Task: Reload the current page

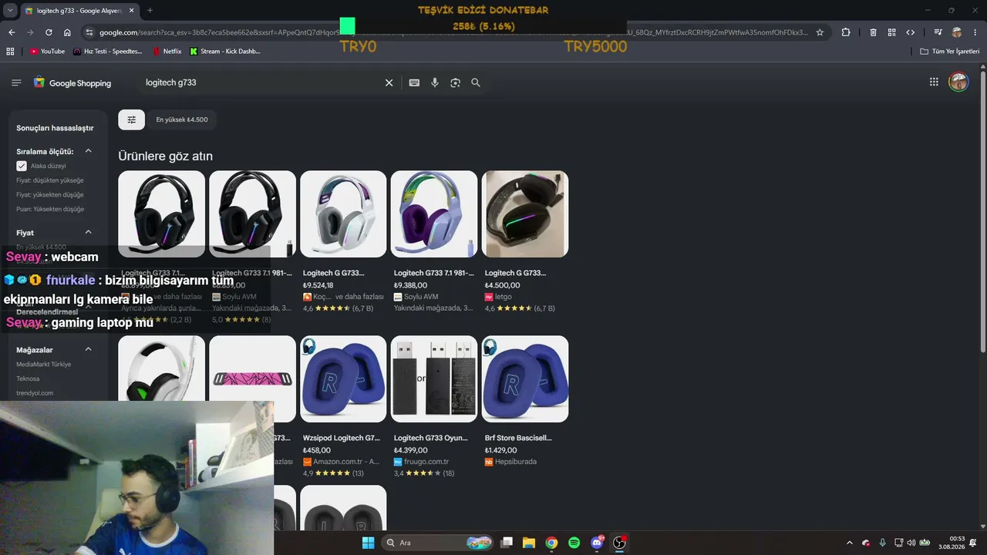Action: point(49,32)
